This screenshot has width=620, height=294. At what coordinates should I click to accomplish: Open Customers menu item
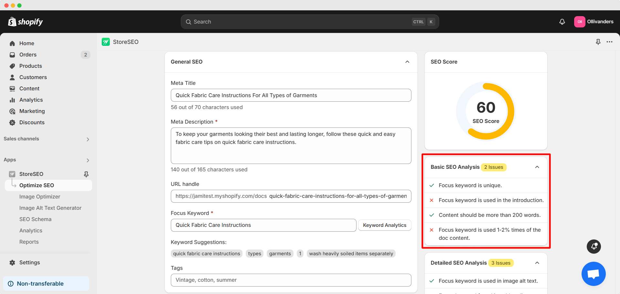48,77
